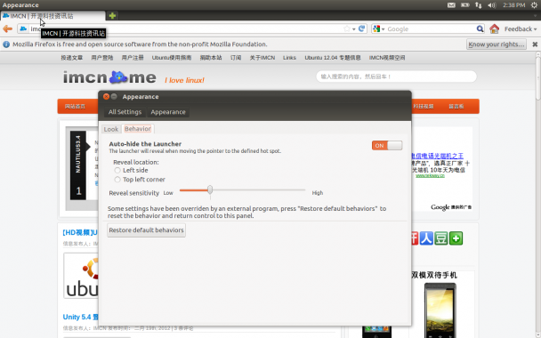Click the website search input box
This screenshot has width=541, height=338.
[x=396, y=76]
